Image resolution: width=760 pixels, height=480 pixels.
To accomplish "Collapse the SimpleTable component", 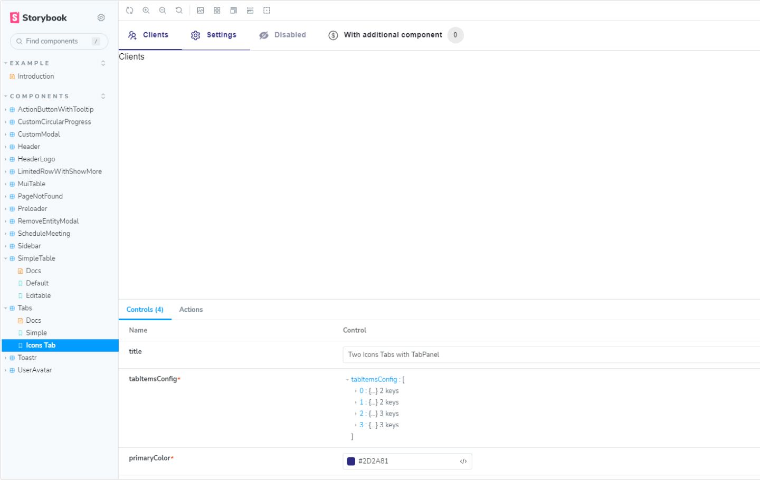I will click(36, 258).
